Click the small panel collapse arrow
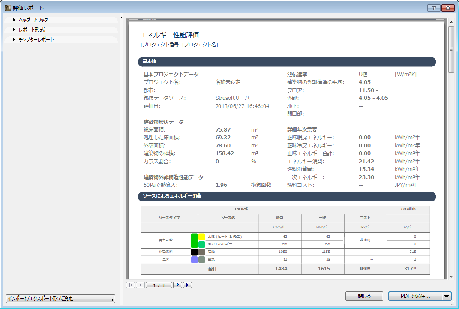The width and height of the screenshot is (459, 309). [121, 18]
